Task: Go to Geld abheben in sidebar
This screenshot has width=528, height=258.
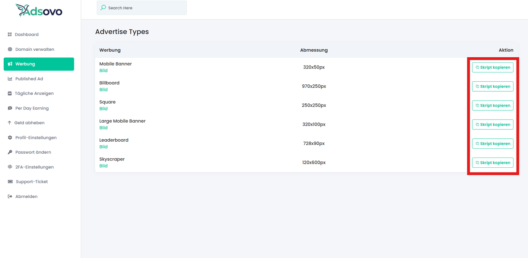Action: click(29, 123)
